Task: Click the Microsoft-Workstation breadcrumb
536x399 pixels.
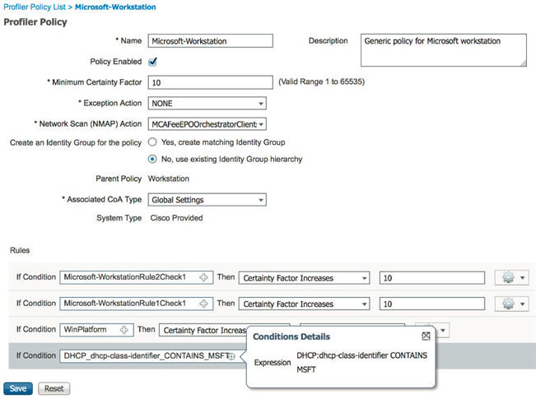Action: [x=115, y=7]
